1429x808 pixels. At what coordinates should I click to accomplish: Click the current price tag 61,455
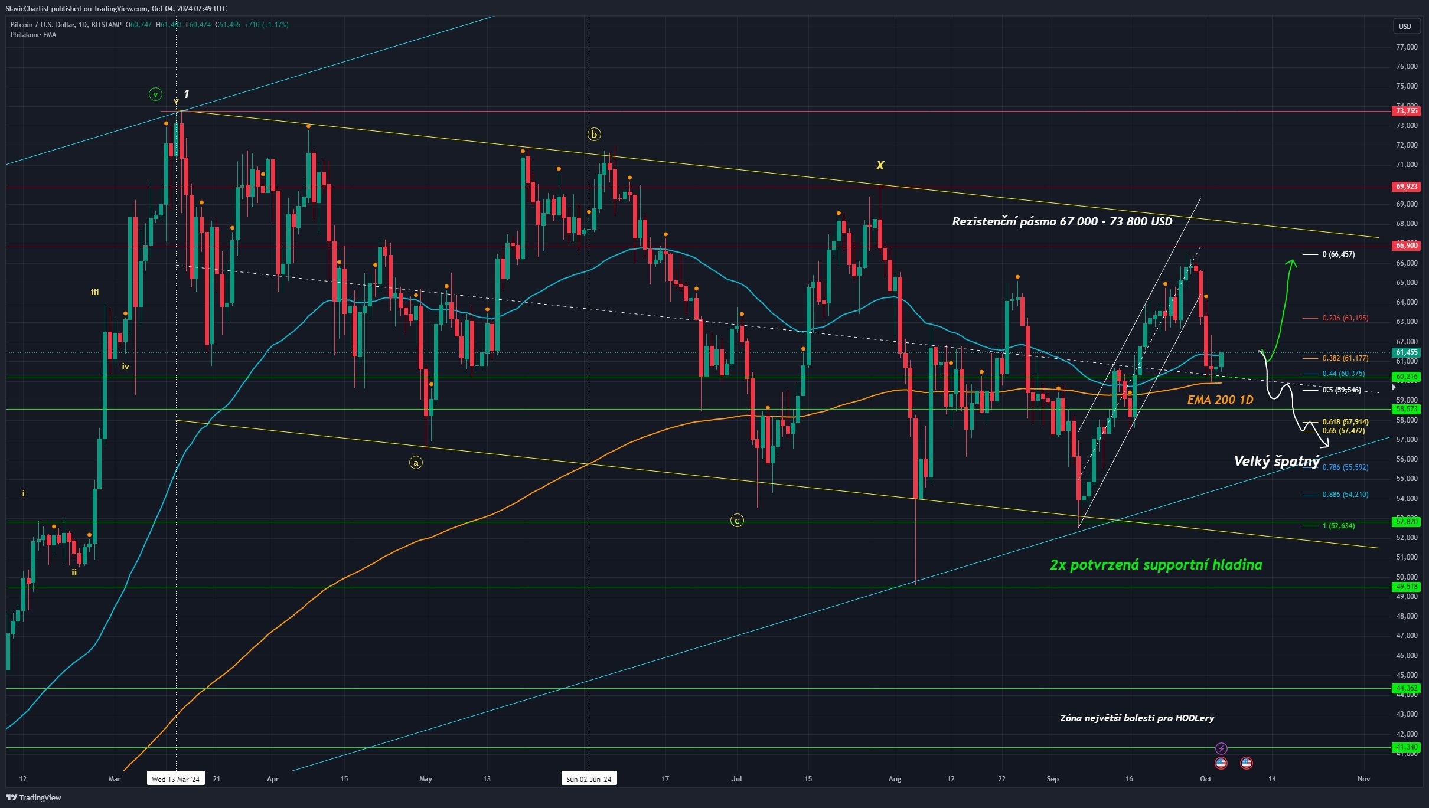coord(1405,352)
